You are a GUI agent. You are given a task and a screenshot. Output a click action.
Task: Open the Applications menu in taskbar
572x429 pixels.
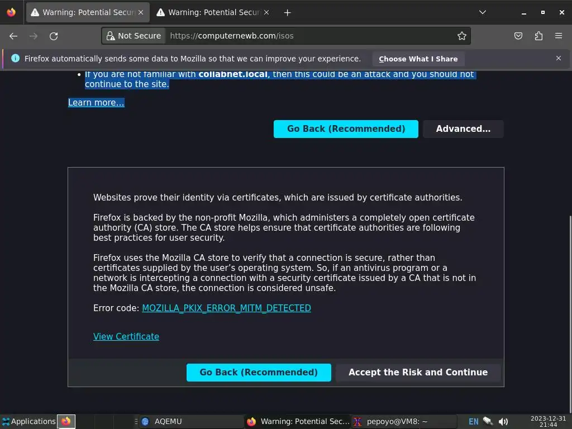pos(29,421)
